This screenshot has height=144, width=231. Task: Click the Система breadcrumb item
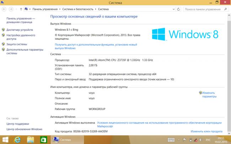103,9
